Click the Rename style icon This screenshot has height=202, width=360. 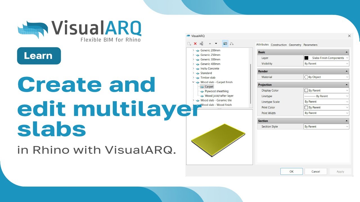(201, 44)
